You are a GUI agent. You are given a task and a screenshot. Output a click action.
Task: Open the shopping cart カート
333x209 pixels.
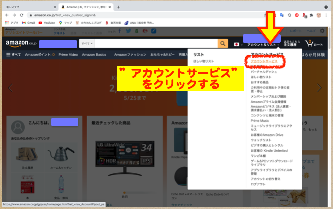(314, 43)
